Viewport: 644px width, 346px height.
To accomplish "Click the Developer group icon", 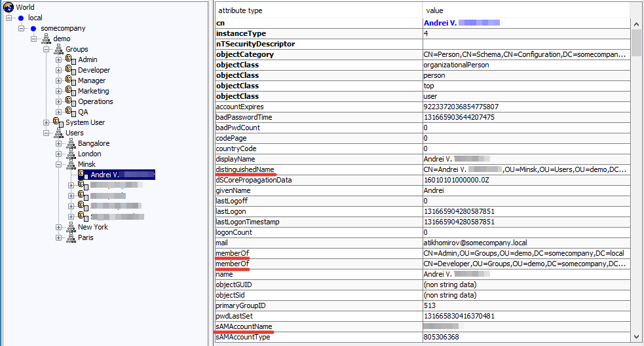I will [71, 70].
